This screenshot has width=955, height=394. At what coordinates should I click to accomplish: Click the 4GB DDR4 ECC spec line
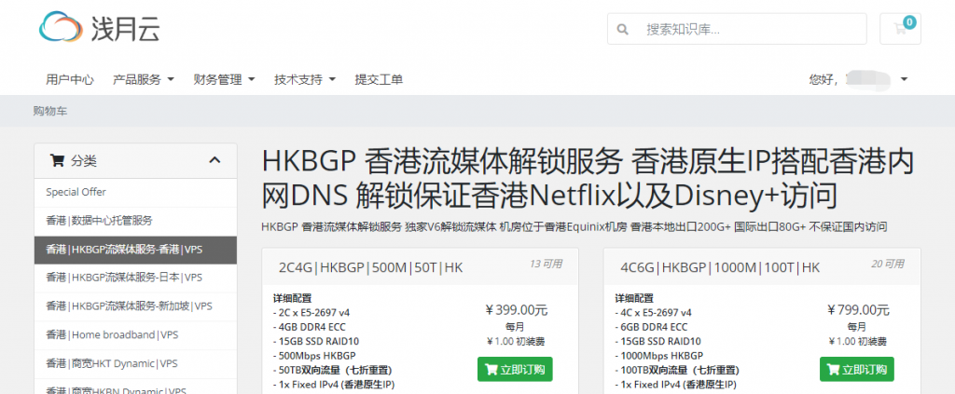(x=308, y=327)
